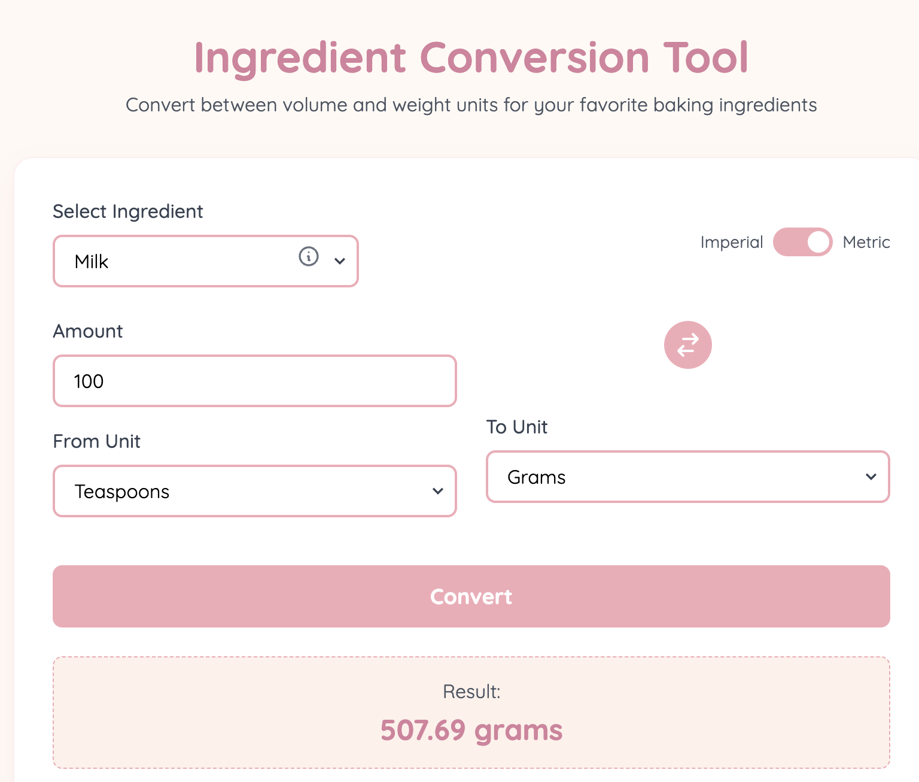
Task: Open the Teaspoons From Unit dropdown
Action: [x=254, y=491]
